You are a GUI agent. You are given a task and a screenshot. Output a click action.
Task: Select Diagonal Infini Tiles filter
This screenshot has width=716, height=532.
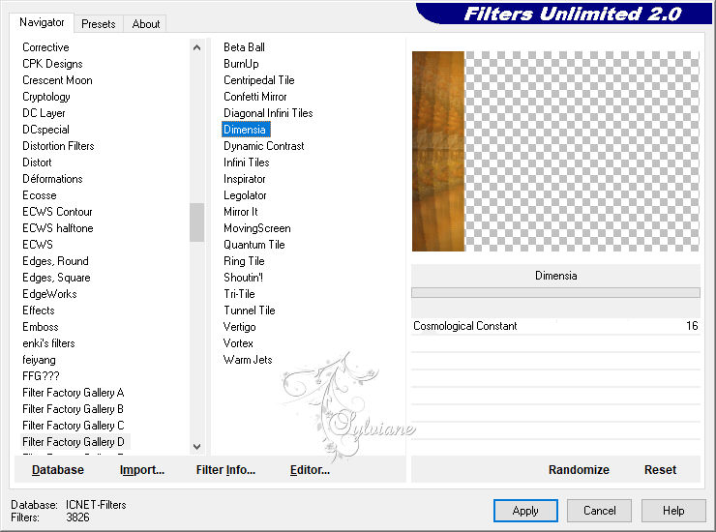click(268, 113)
